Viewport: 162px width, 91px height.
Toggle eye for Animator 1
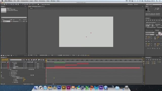click(1, 75)
